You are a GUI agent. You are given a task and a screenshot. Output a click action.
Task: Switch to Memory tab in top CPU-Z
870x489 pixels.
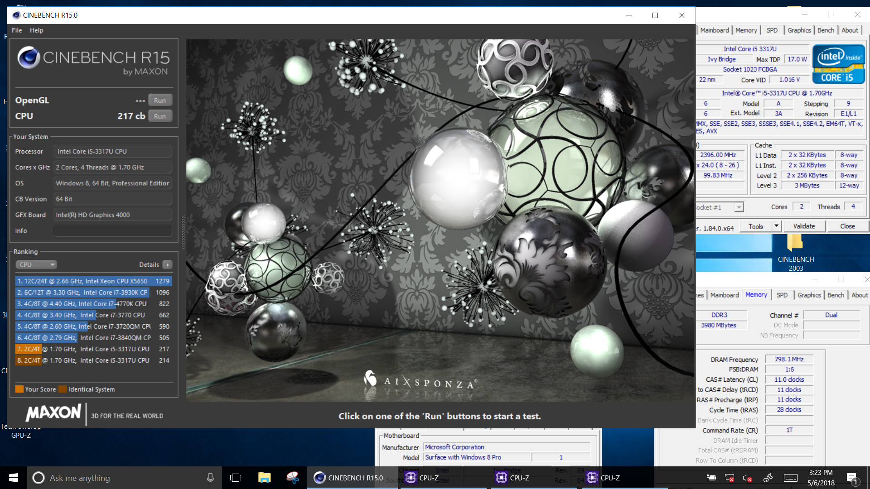(746, 30)
